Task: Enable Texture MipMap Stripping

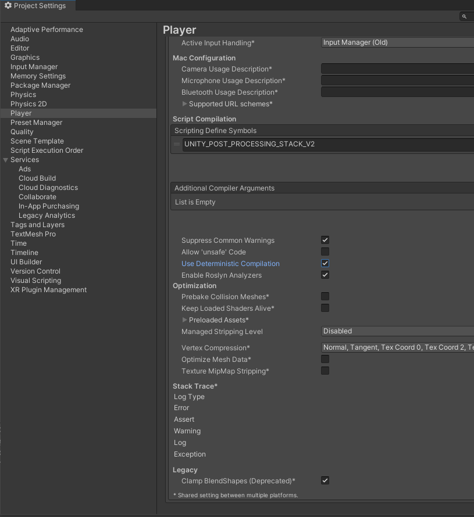Action: pos(325,371)
